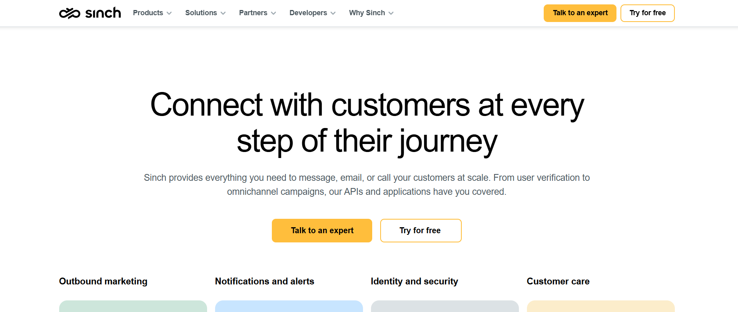Expand the Products chevron arrow

pyautogui.click(x=169, y=13)
